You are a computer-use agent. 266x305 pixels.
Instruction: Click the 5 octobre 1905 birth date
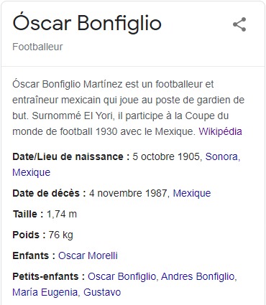pyautogui.click(x=166, y=156)
